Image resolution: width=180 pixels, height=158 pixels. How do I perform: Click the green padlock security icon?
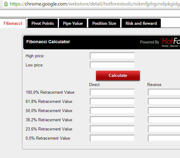click(6, 4)
